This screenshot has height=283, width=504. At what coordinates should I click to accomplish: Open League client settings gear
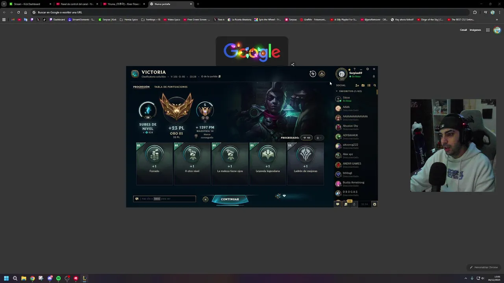[x=367, y=69]
